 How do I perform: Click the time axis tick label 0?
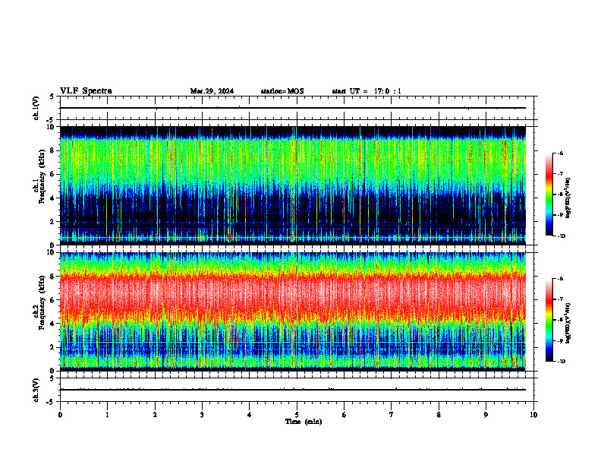pyautogui.click(x=60, y=415)
